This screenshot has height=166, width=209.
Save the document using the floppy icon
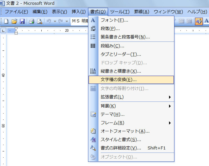coord(22,21)
